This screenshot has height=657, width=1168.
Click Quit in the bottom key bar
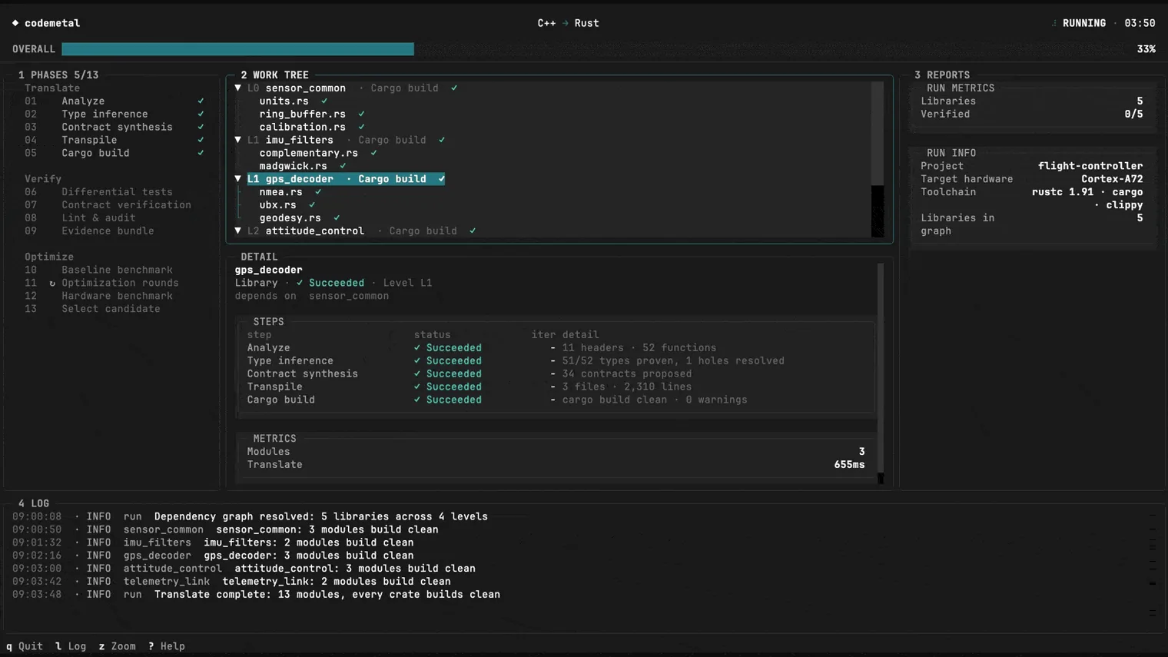pyautogui.click(x=25, y=647)
